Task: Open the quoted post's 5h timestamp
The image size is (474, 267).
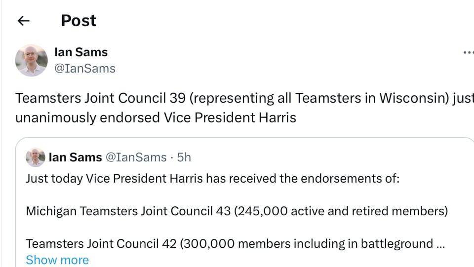Action: click(184, 157)
